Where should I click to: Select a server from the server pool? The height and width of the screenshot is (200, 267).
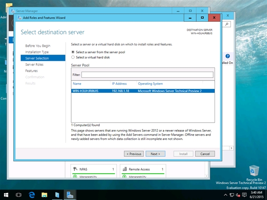point(73,52)
